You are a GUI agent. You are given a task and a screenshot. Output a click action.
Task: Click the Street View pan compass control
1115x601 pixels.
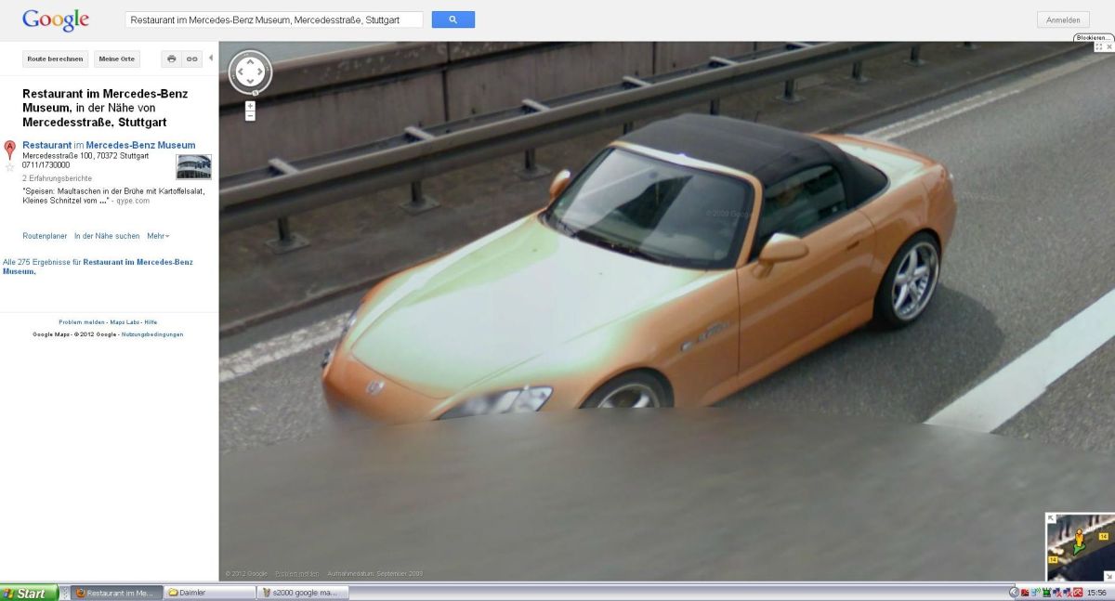(250, 72)
